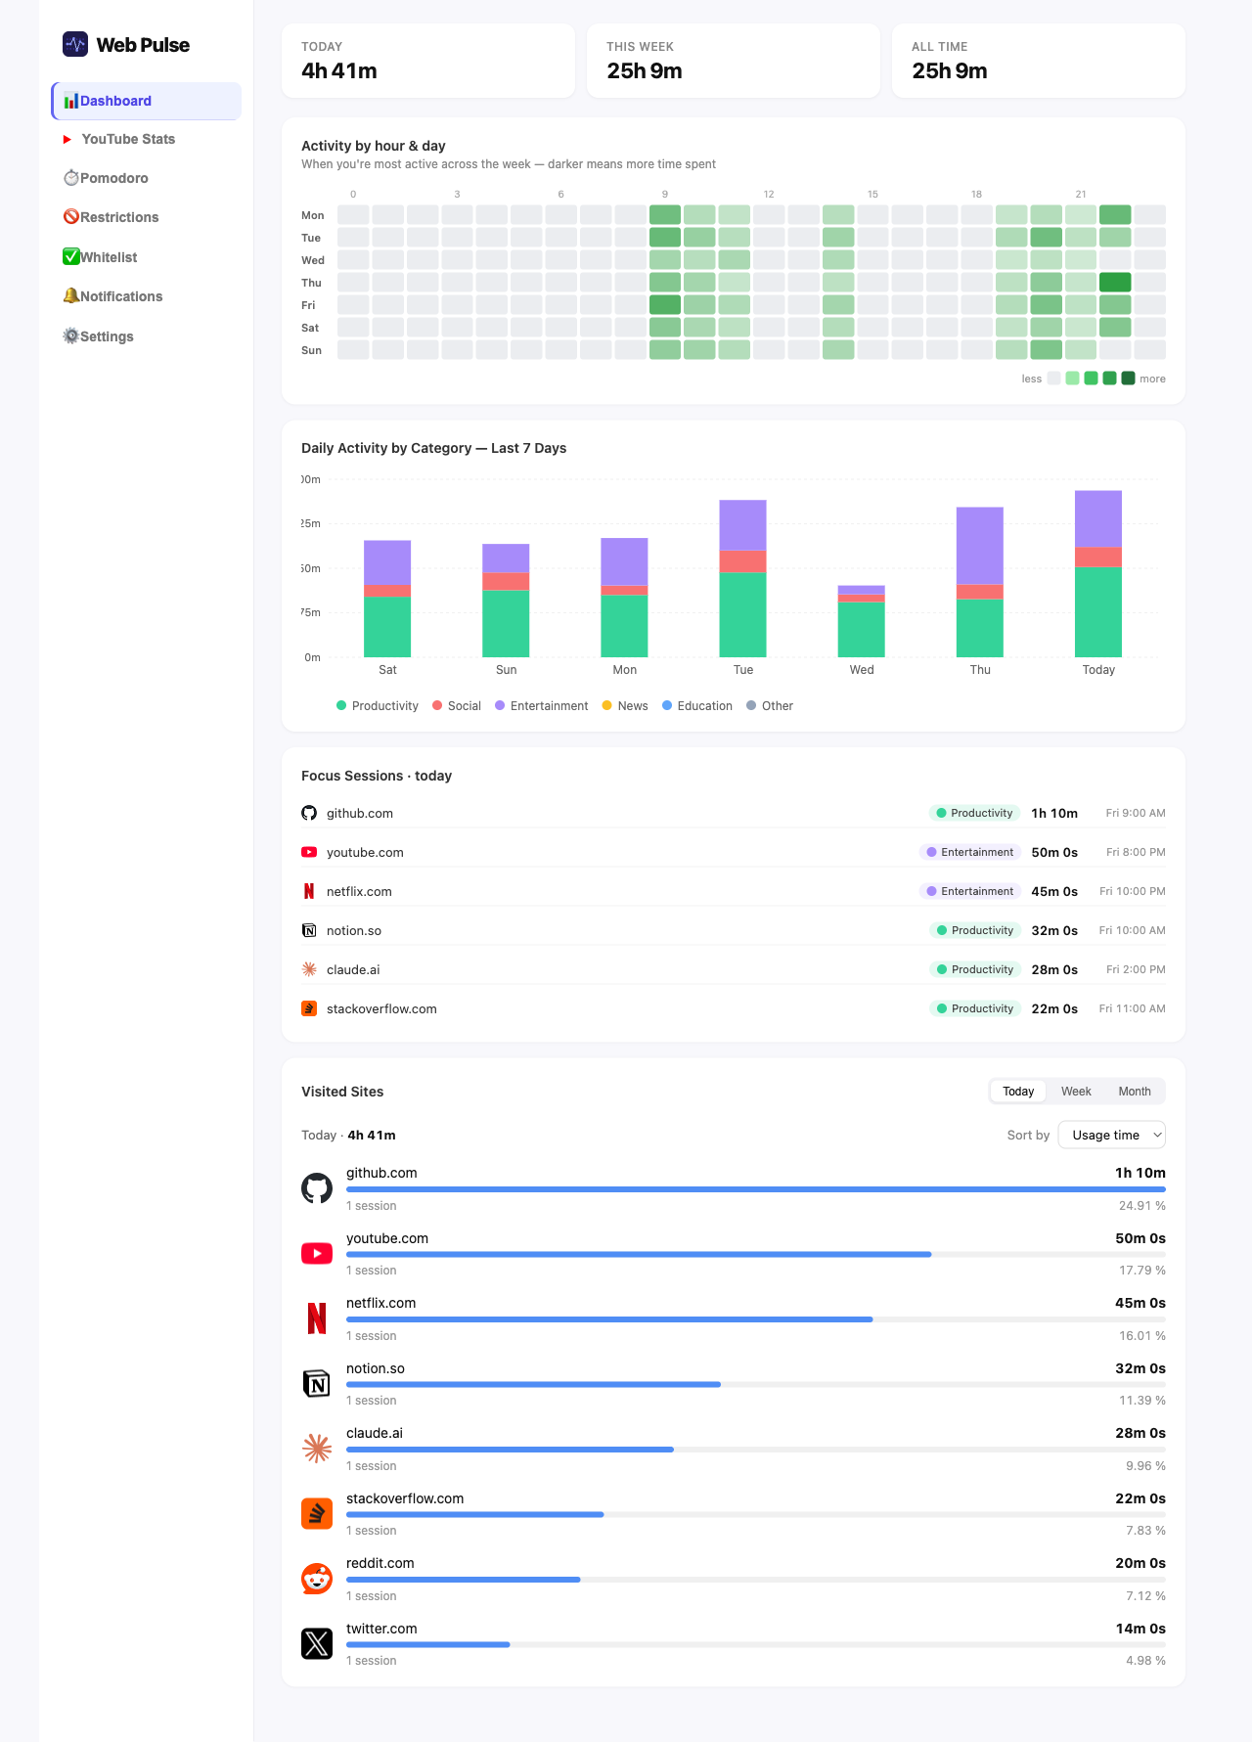Click the Reddit icon in Visited Sites
Image resolution: width=1252 pixels, height=1742 pixels.
tap(317, 1579)
